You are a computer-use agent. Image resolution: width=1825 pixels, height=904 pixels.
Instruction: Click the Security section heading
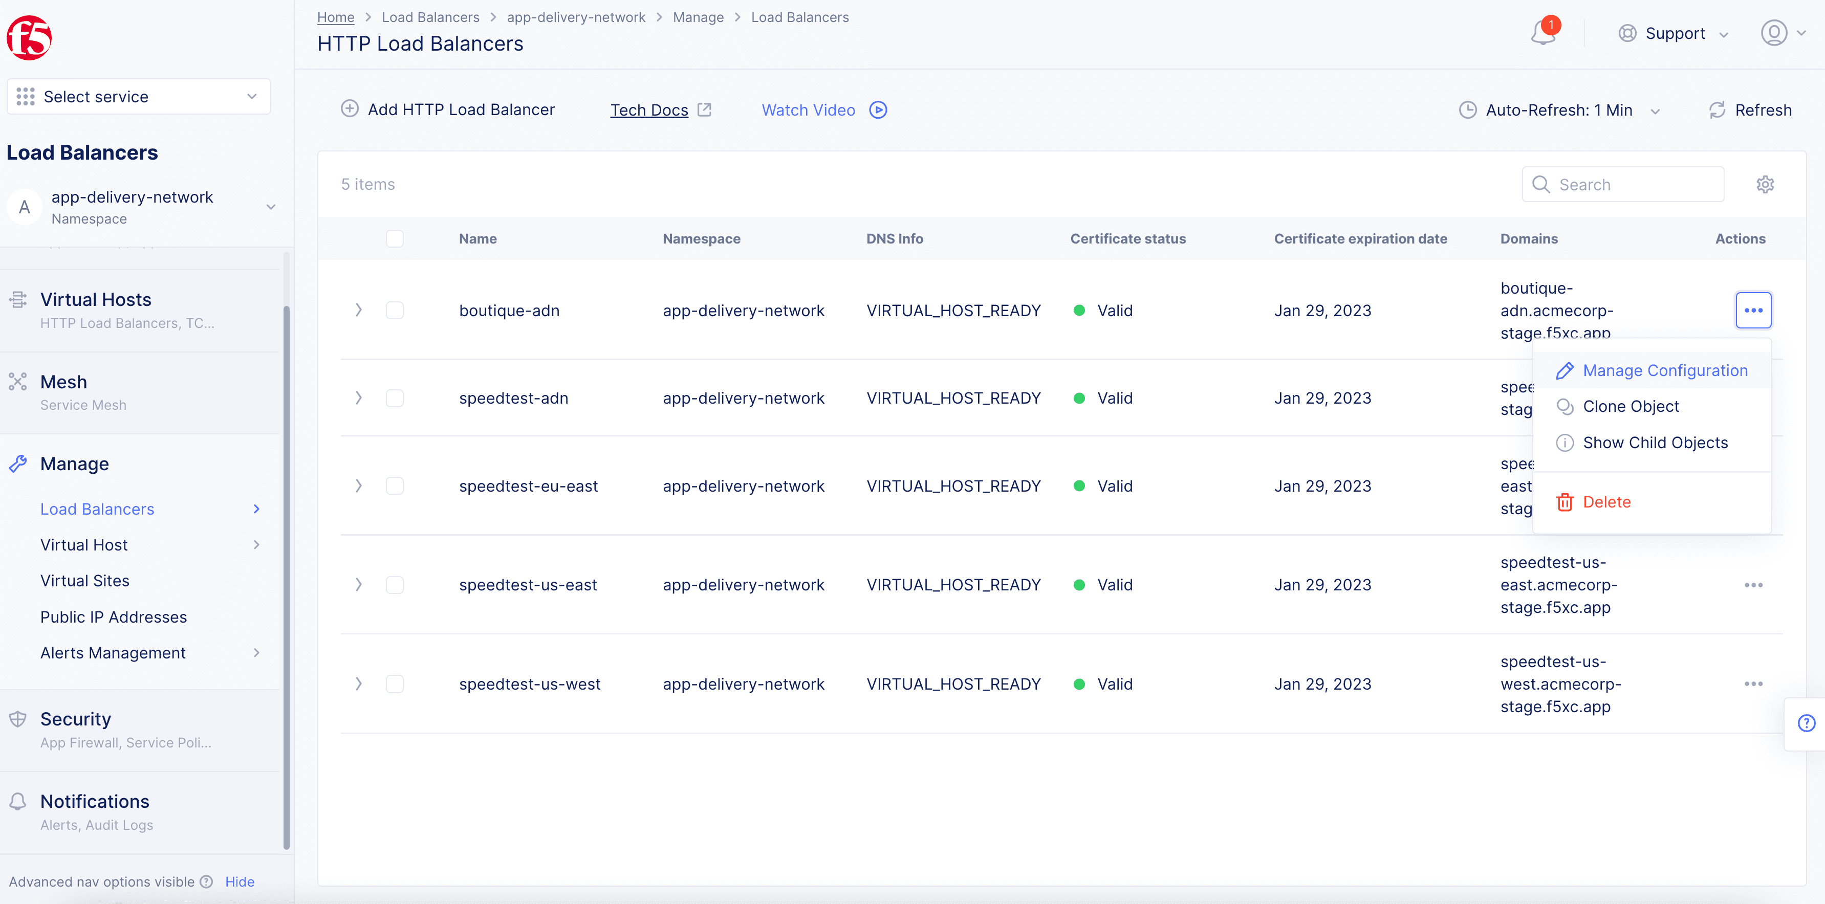(75, 719)
